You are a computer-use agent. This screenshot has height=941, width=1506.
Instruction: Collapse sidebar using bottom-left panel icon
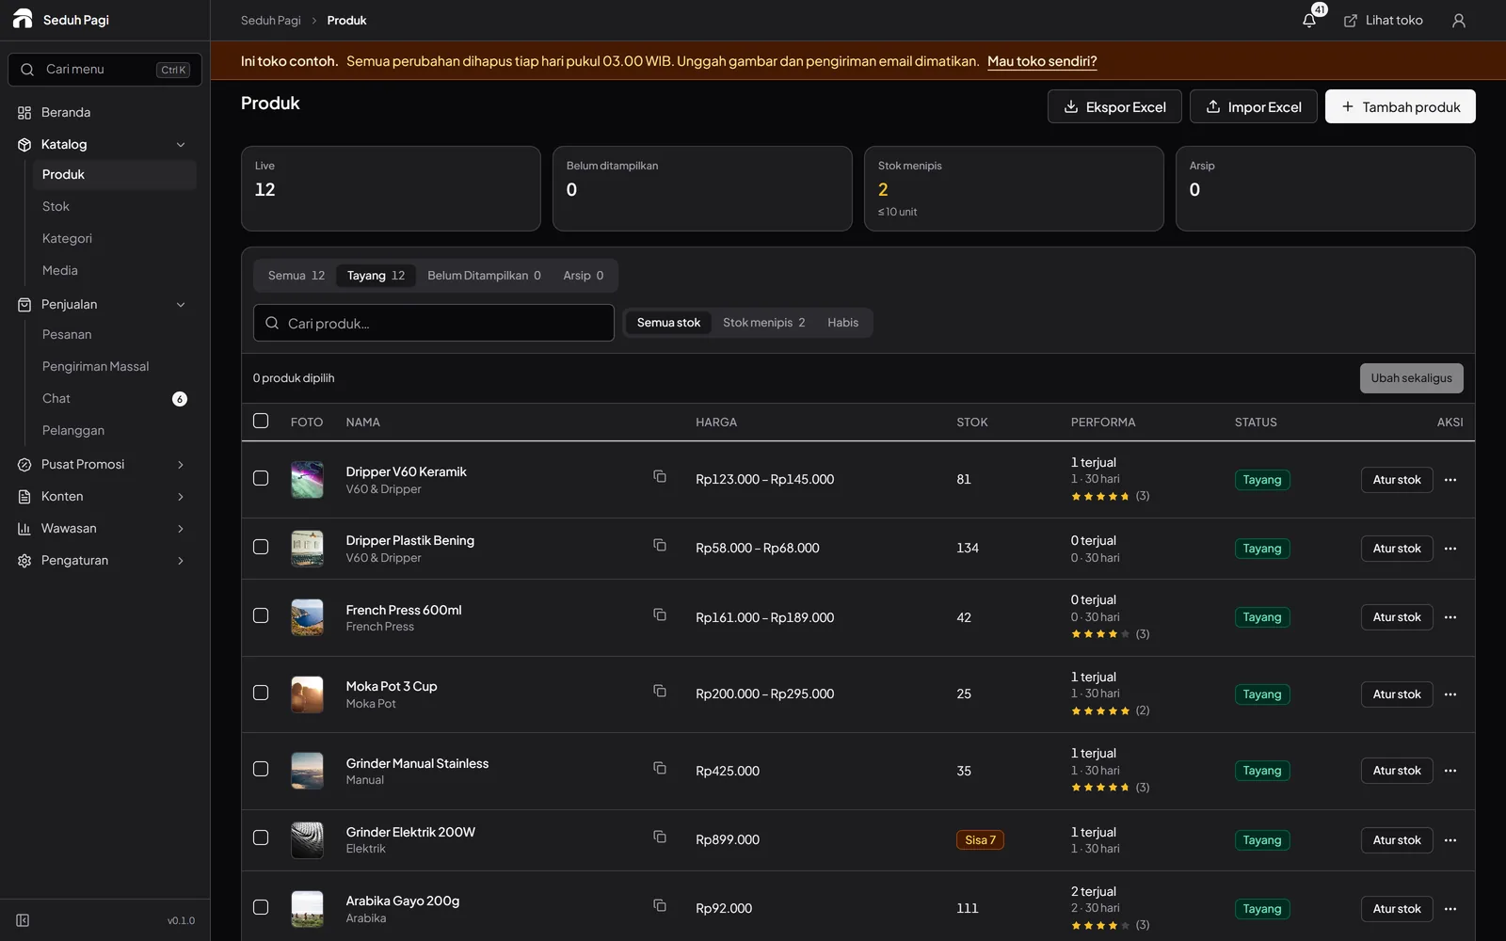(23, 920)
